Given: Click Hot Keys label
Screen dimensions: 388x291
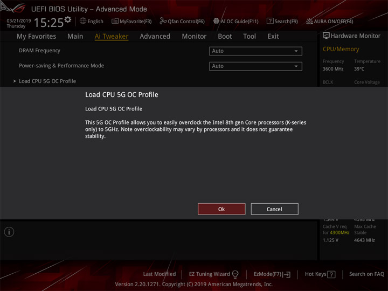Looking at the screenshot, I should coord(315,274).
